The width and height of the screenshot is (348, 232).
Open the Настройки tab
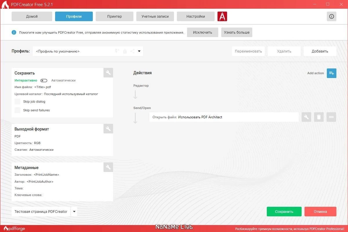pyautogui.click(x=196, y=17)
